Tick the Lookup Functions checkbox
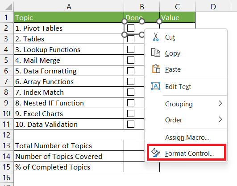This screenshot has height=186, width=237. click(131, 49)
